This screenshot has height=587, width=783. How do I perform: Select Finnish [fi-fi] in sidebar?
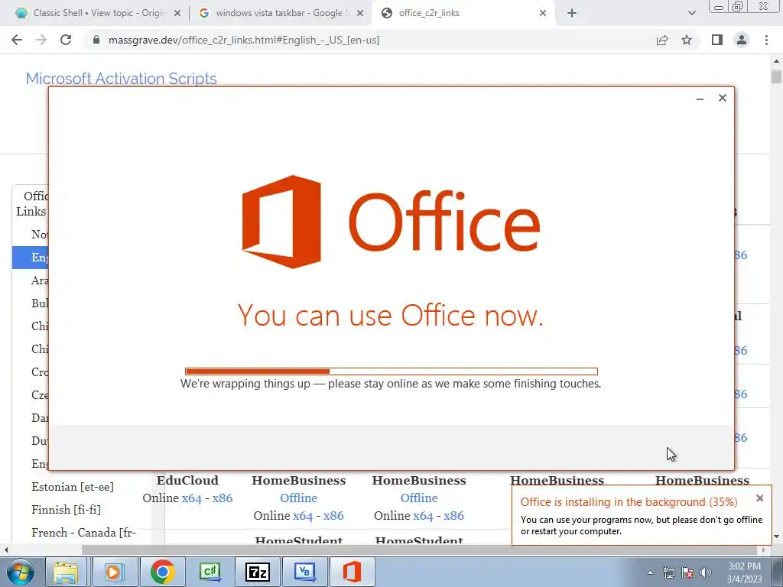(x=66, y=510)
